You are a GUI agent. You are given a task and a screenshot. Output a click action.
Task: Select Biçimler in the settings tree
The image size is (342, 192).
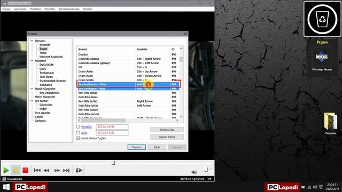coord(45,45)
